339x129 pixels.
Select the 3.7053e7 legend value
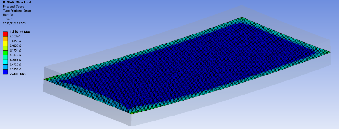coord(16,60)
